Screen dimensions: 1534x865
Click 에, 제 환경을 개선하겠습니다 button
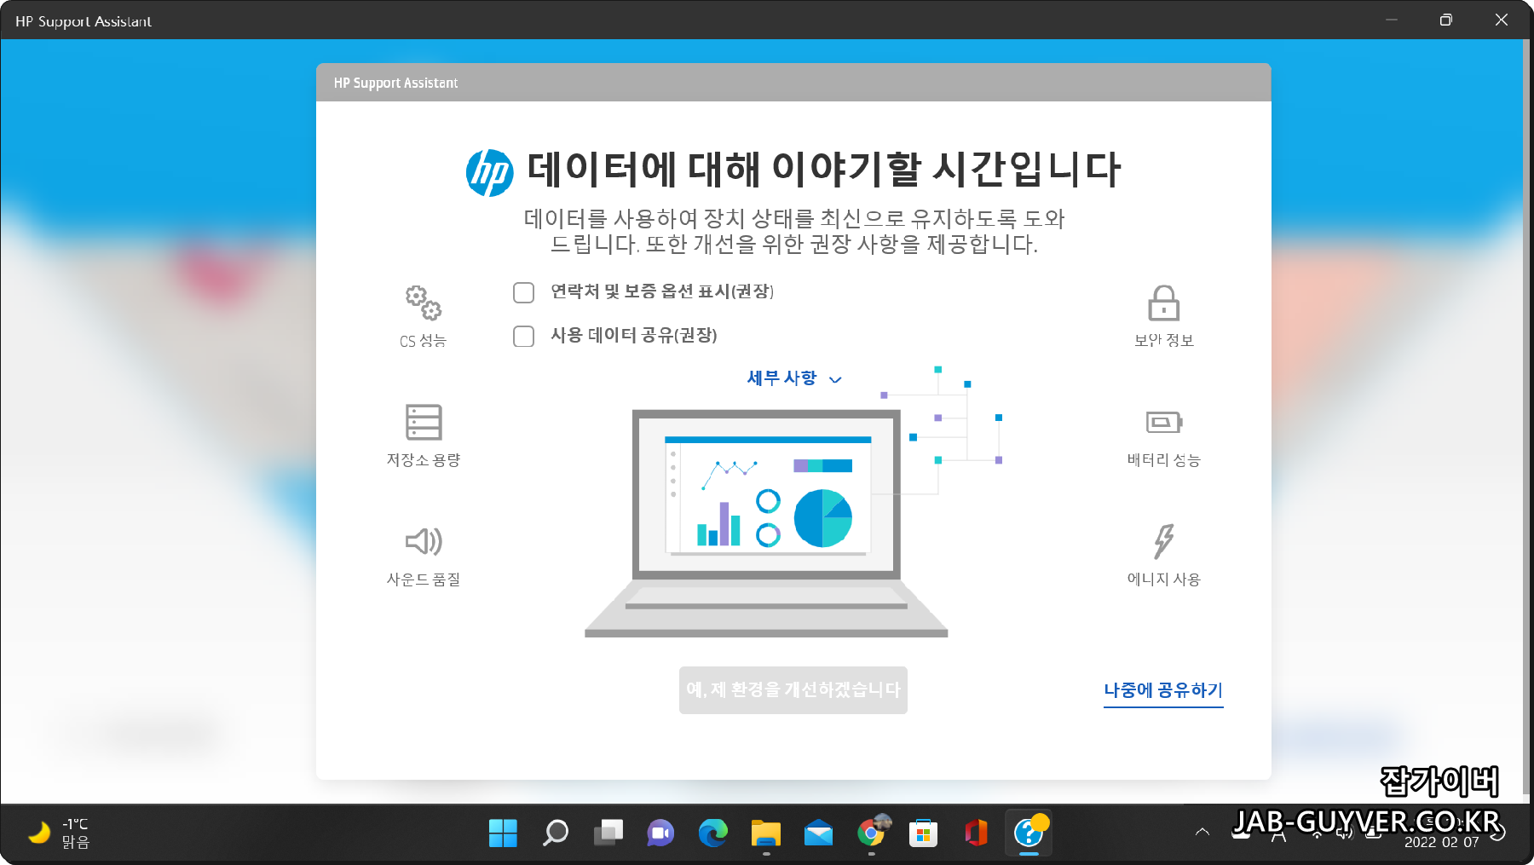coord(793,690)
